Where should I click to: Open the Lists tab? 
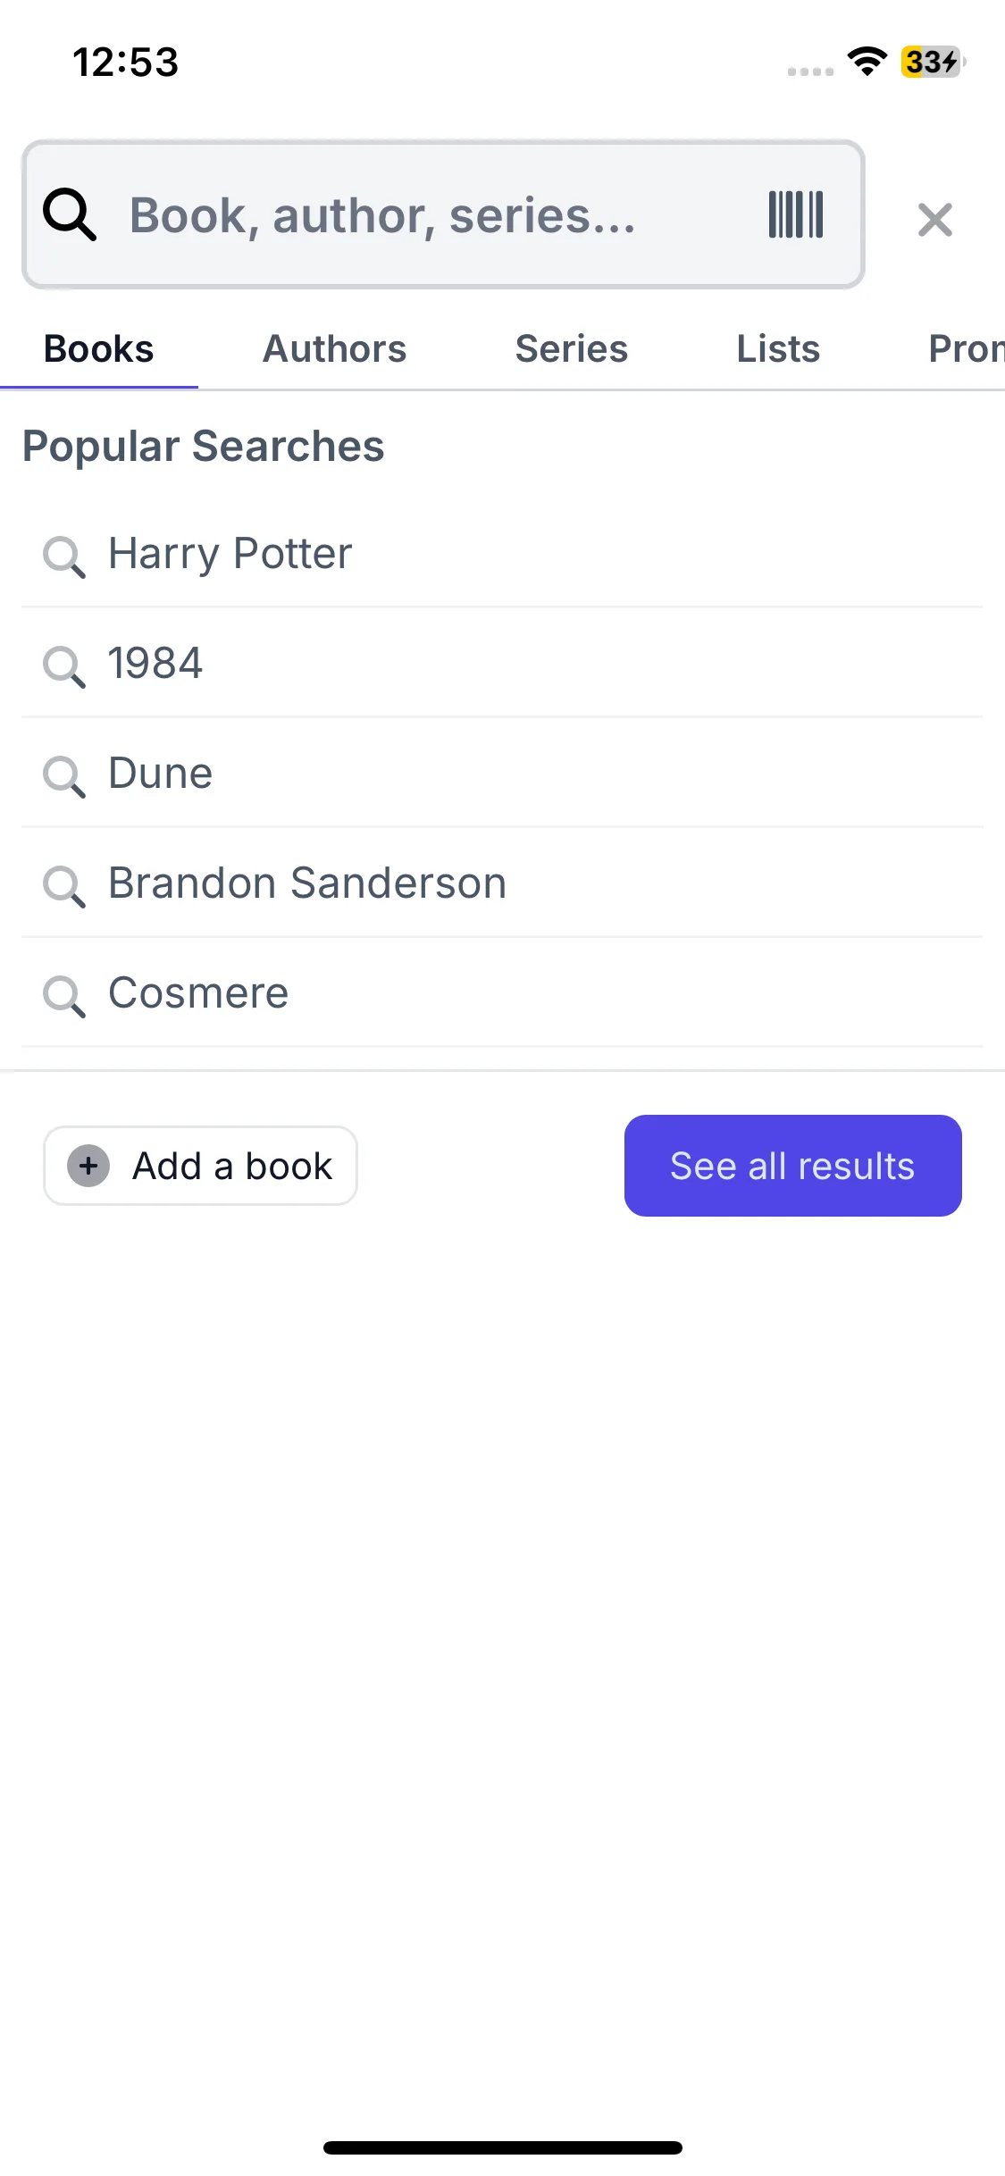pyautogui.click(x=777, y=349)
